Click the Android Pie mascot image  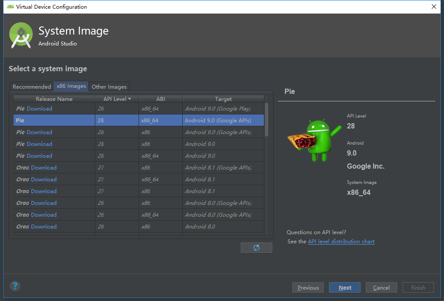coord(314,141)
